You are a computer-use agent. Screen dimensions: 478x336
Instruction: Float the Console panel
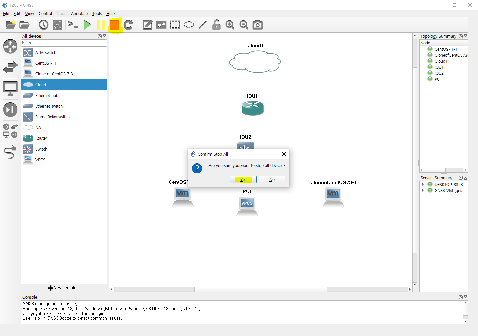[461, 297]
